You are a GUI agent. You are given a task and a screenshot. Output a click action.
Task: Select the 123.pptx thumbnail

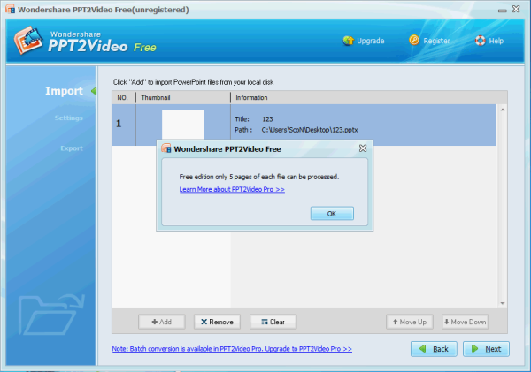click(183, 125)
